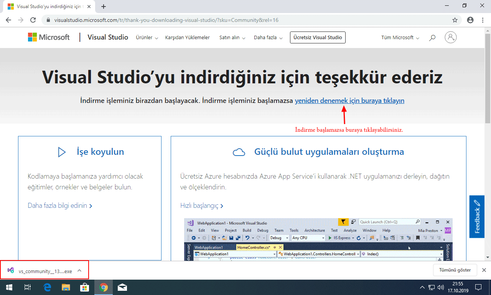Open Task View on the taskbar
491x295 pixels.
pyautogui.click(x=27, y=287)
